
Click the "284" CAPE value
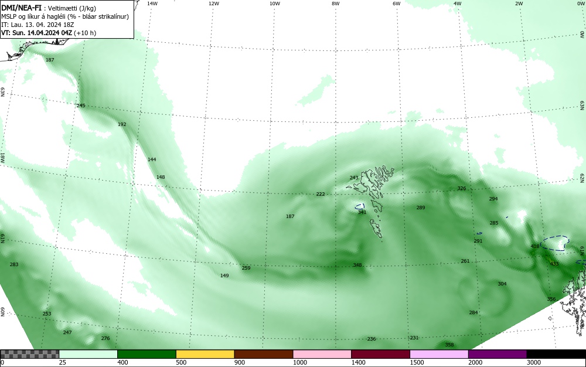pyautogui.click(x=473, y=312)
